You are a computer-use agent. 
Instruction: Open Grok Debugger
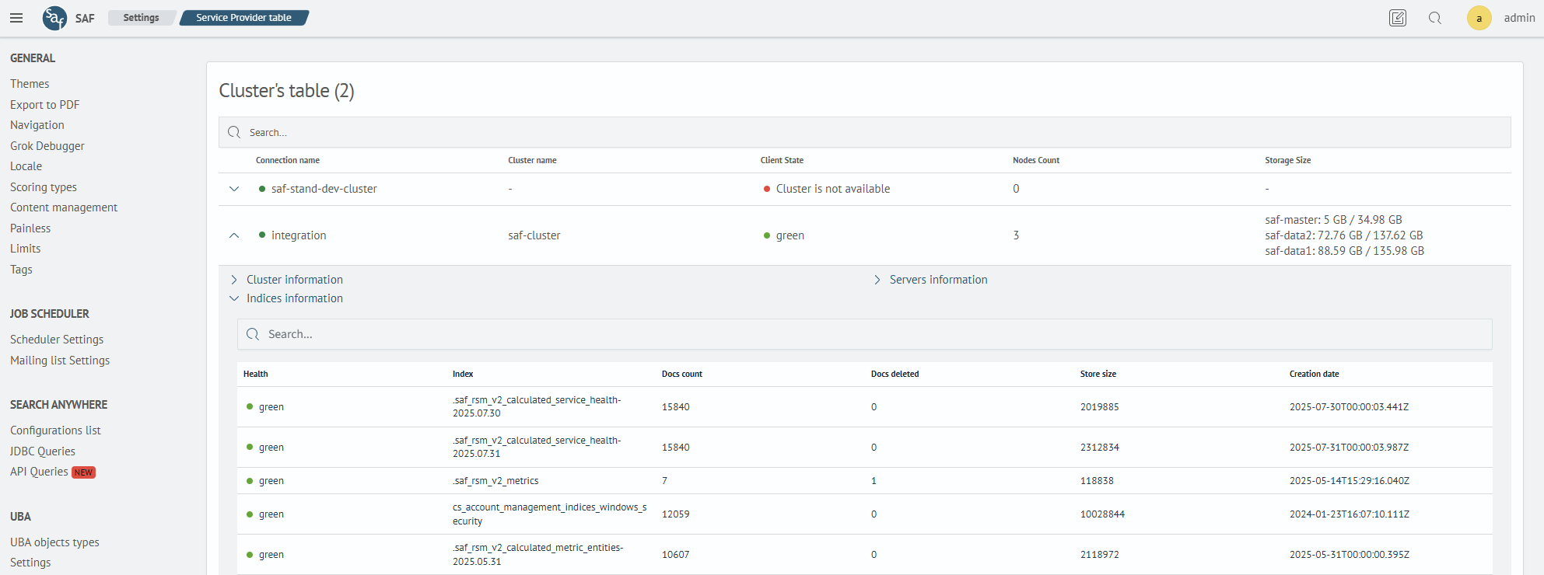pos(47,146)
